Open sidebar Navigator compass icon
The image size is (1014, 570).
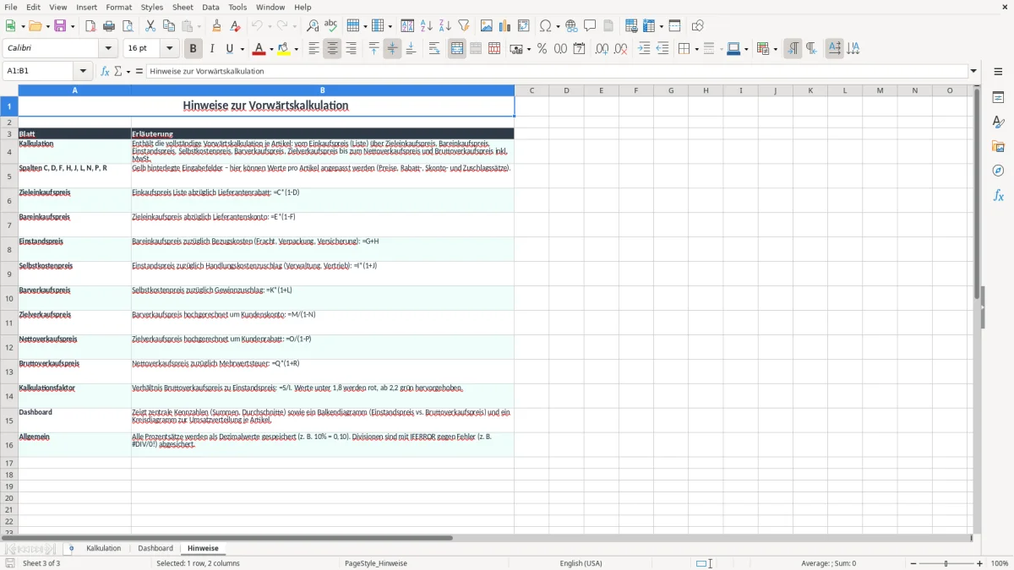(x=998, y=171)
